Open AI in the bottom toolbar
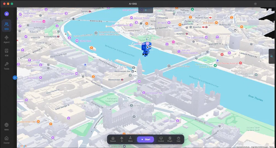276x148 pixels. [x=122, y=139]
